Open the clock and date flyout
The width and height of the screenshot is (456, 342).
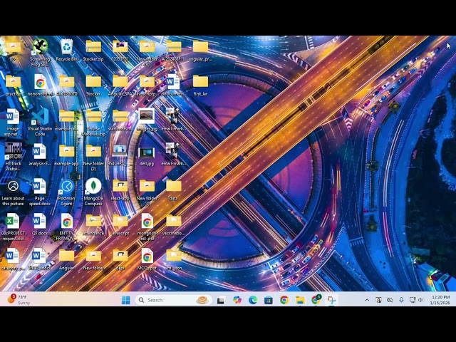[441, 300]
